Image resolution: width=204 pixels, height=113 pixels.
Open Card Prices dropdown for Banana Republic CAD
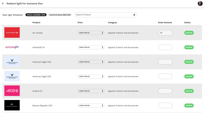click(91, 106)
